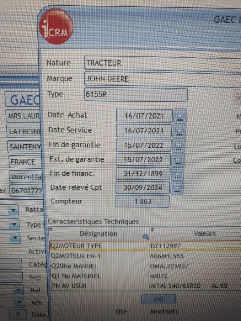Image resolution: width=241 pixels, height=321 pixels.
Task: Open calendar picker for Date Service
Action: [179, 132]
